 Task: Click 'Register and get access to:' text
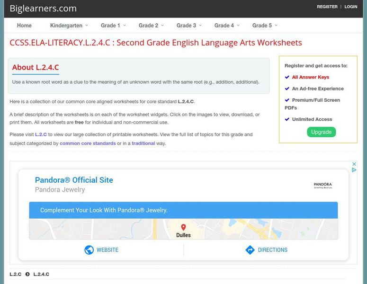(316, 66)
